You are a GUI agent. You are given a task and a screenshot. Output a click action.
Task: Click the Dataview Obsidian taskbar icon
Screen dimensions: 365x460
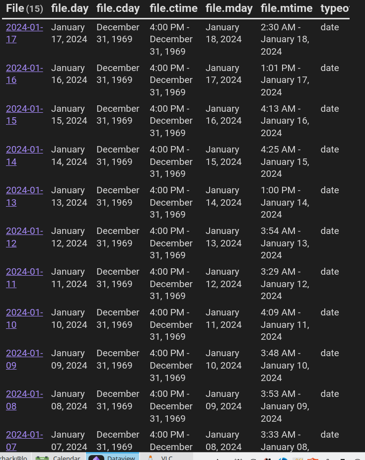[112, 457]
